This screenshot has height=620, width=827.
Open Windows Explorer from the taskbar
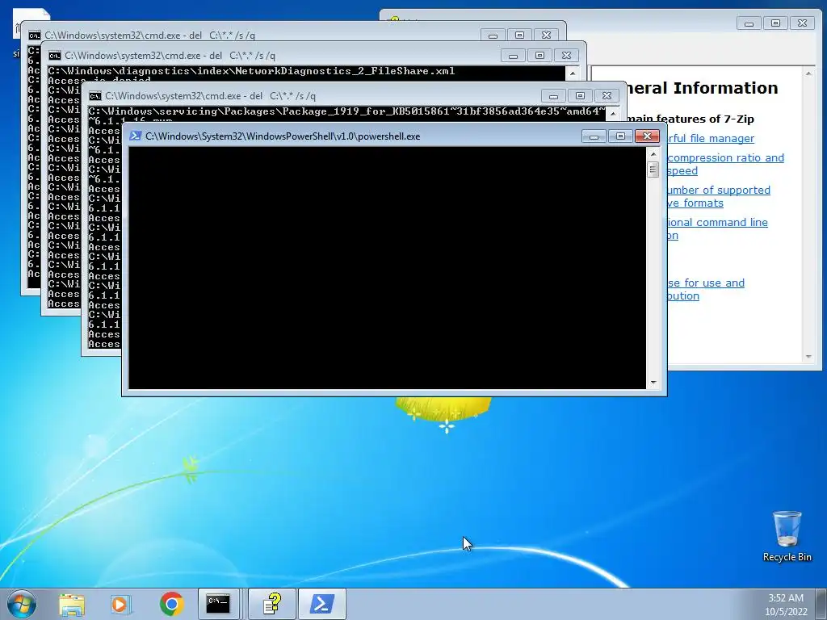[72, 604]
